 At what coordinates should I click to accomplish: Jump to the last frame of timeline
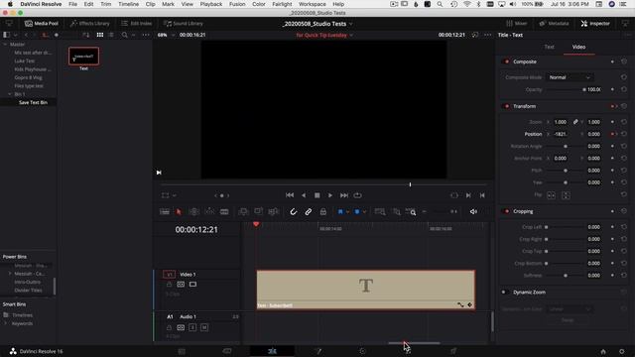(344, 195)
